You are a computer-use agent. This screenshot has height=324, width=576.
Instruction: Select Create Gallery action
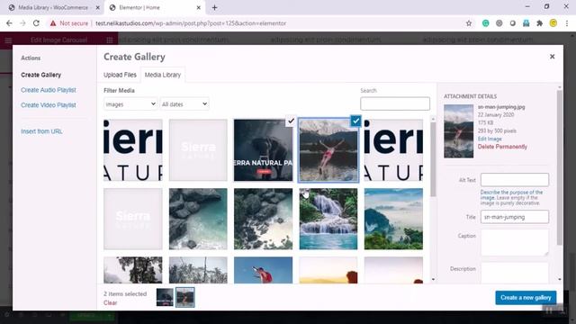click(x=40, y=75)
